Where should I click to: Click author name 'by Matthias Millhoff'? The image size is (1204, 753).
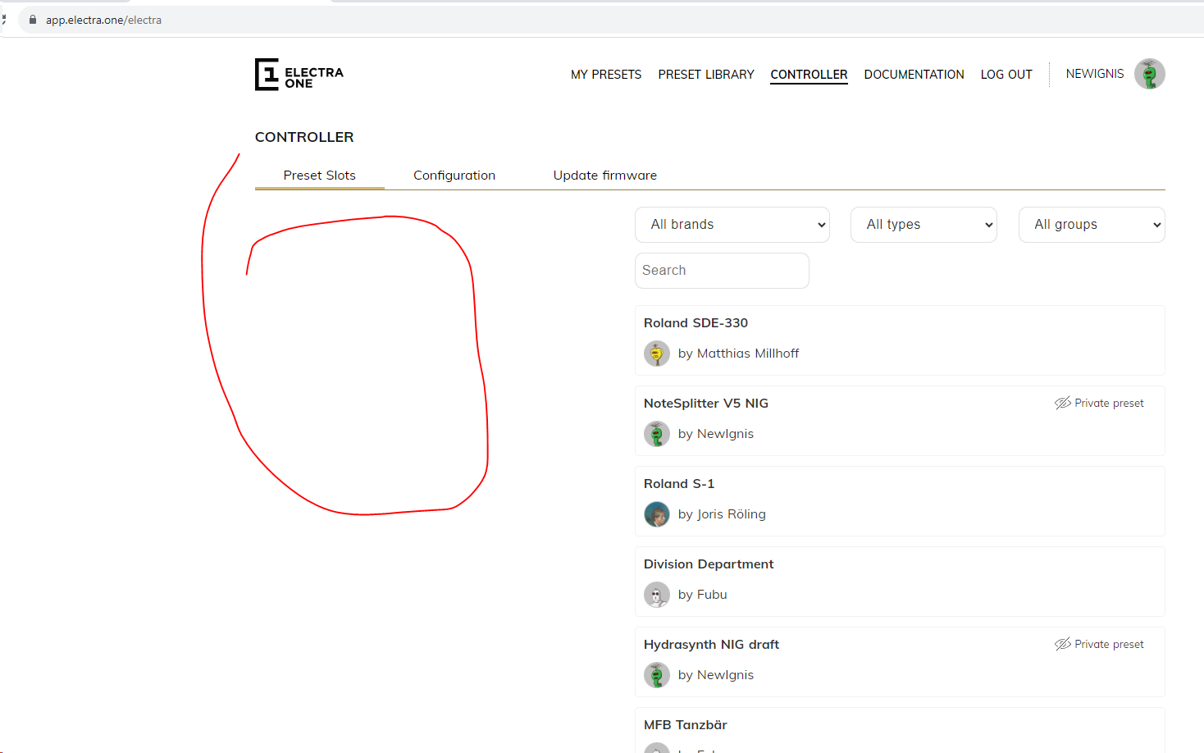[x=738, y=354]
